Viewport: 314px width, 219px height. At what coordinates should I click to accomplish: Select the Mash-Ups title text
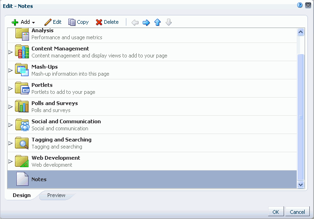tap(44, 67)
